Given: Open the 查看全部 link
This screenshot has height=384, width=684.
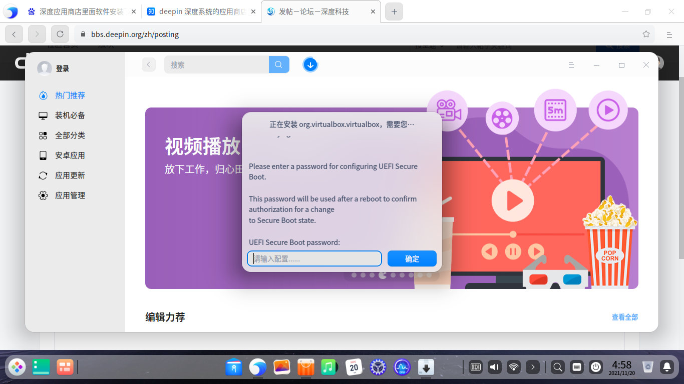Looking at the screenshot, I should click(x=625, y=317).
